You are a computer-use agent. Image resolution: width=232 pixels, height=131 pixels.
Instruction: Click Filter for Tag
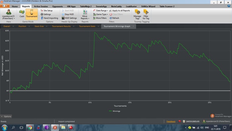(x=146, y=14)
